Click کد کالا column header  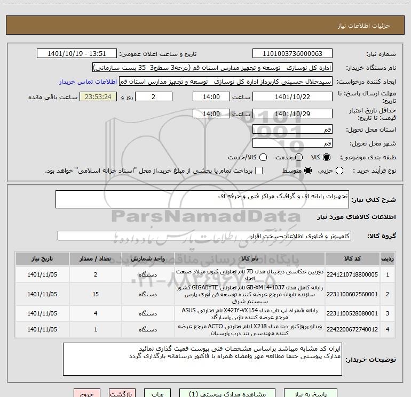coord(352,259)
